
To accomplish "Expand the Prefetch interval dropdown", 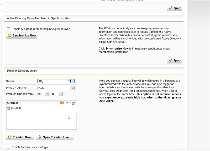I will (x=72, y=88).
